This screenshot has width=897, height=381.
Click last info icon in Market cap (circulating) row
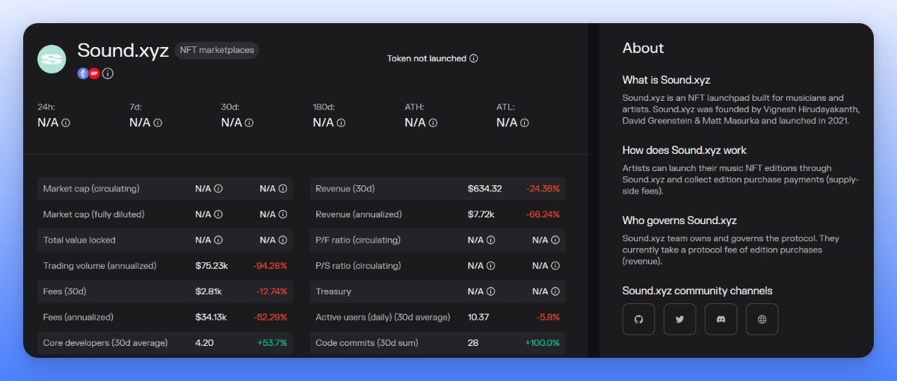(x=283, y=189)
